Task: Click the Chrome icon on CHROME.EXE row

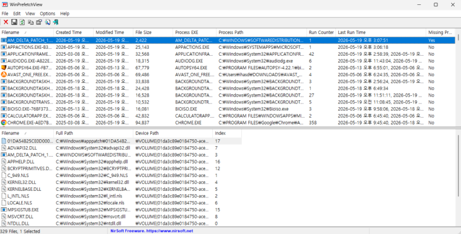Action: (4, 123)
